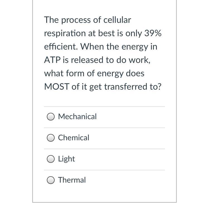The image size is (209, 206).
Task: Pick the Thermal radio button
Action: [51, 180]
